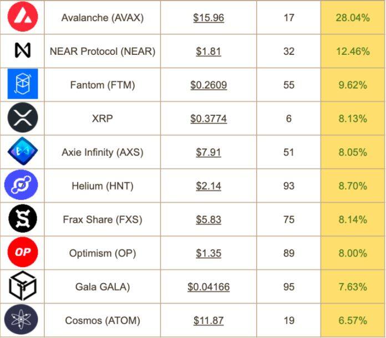386x338 pixels.
Task: Open the $0.2609 Fantom price link
Action: coord(209,85)
